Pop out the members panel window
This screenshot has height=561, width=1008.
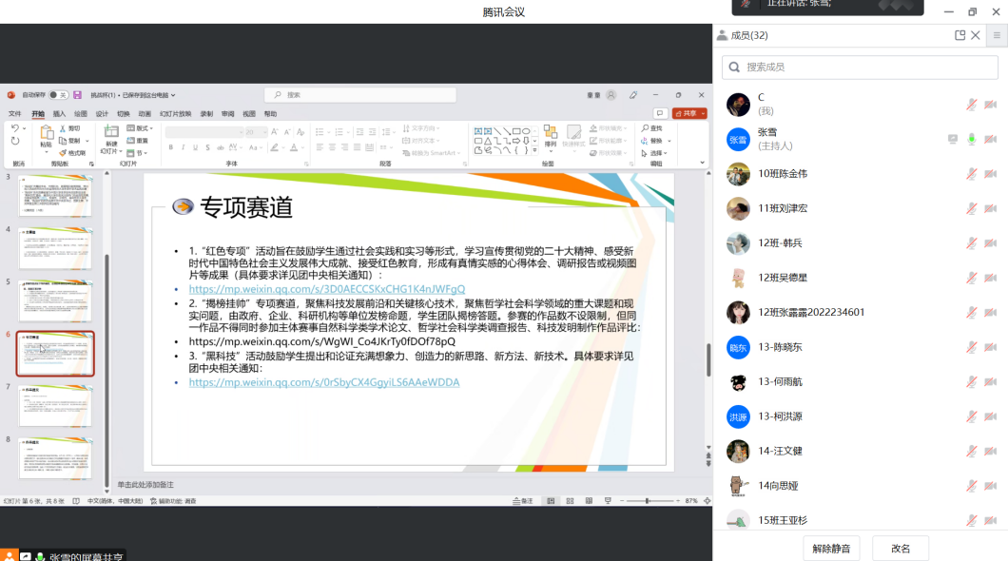pos(960,35)
